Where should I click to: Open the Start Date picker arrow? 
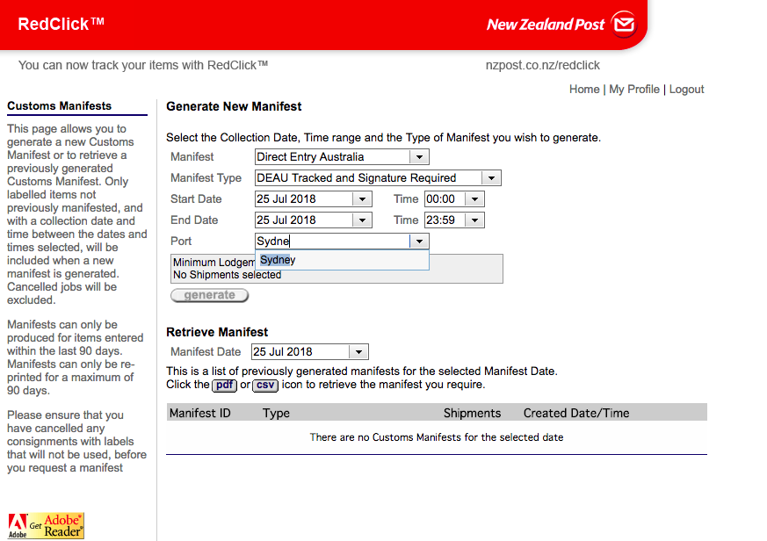pyautogui.click(x=362, y=199)
